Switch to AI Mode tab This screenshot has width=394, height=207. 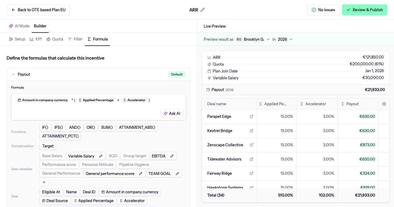pos(19,26)
